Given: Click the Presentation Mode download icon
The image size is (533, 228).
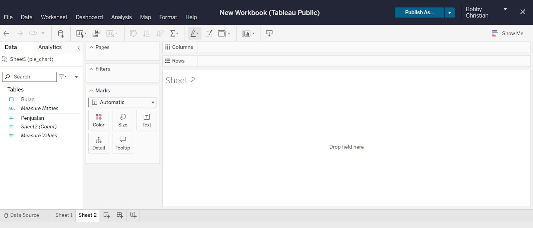Looking at the screenshot, I should 269,33.
